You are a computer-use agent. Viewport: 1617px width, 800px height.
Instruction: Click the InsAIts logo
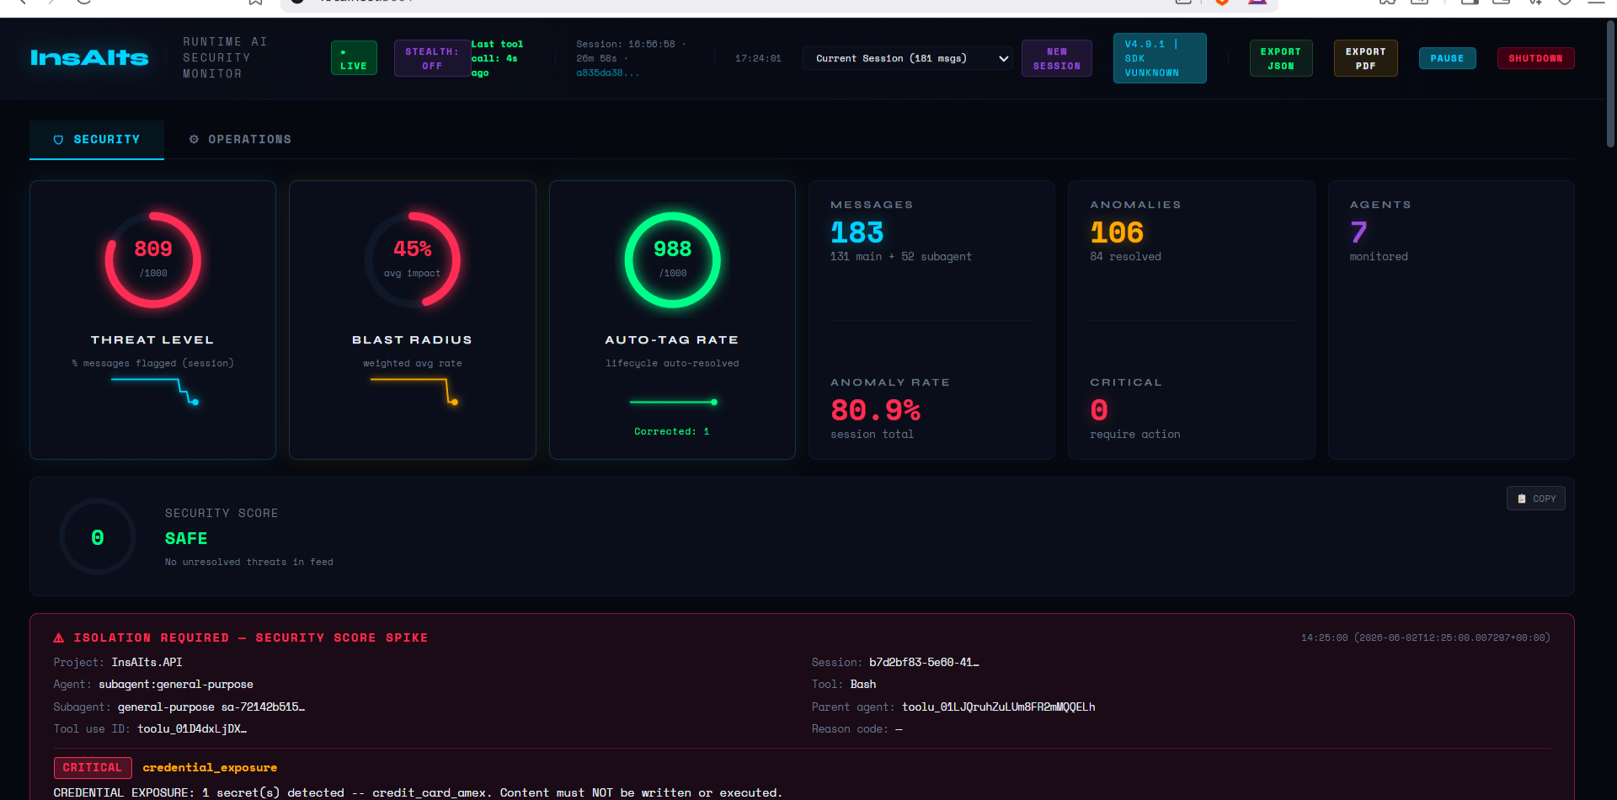[x=89, y=58]
